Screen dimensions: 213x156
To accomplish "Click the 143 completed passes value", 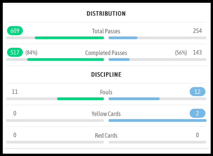I will [197, 52].
